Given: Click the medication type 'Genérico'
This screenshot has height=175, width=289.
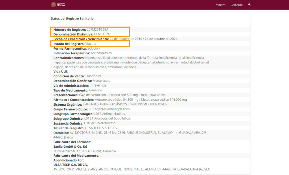Looking at the screenshot, I should click(95, 90).
